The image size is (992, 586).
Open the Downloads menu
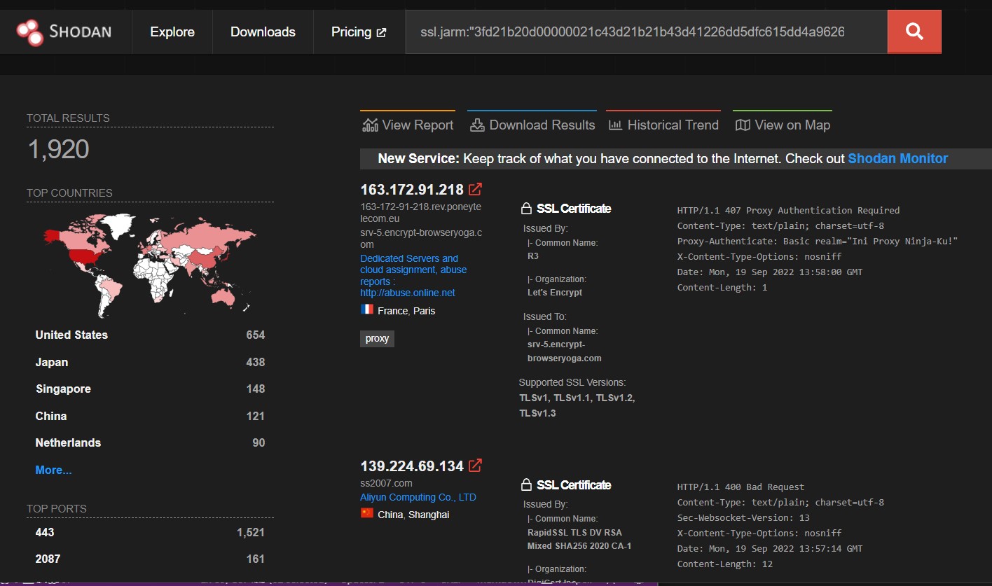263,32
